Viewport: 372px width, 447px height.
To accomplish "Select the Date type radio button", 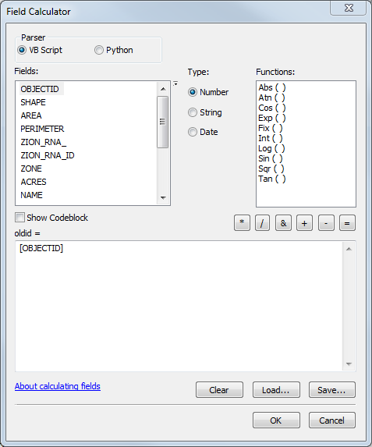I will tap(203, 132).
